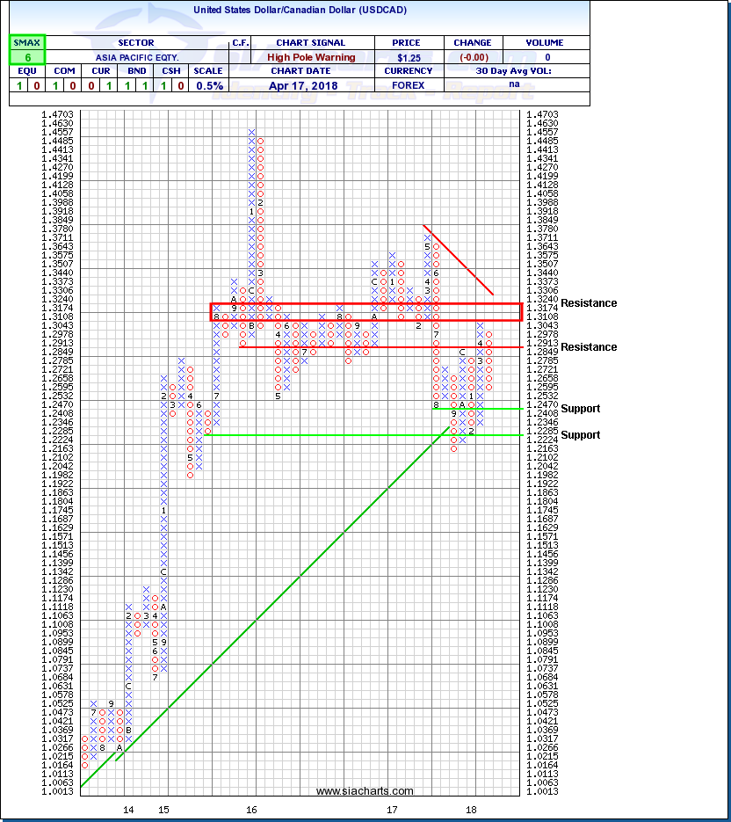731x822 pixels.
Task: Click the ASIA PACIFIC EQTY. sector name
Action: [x=134, y=57]
